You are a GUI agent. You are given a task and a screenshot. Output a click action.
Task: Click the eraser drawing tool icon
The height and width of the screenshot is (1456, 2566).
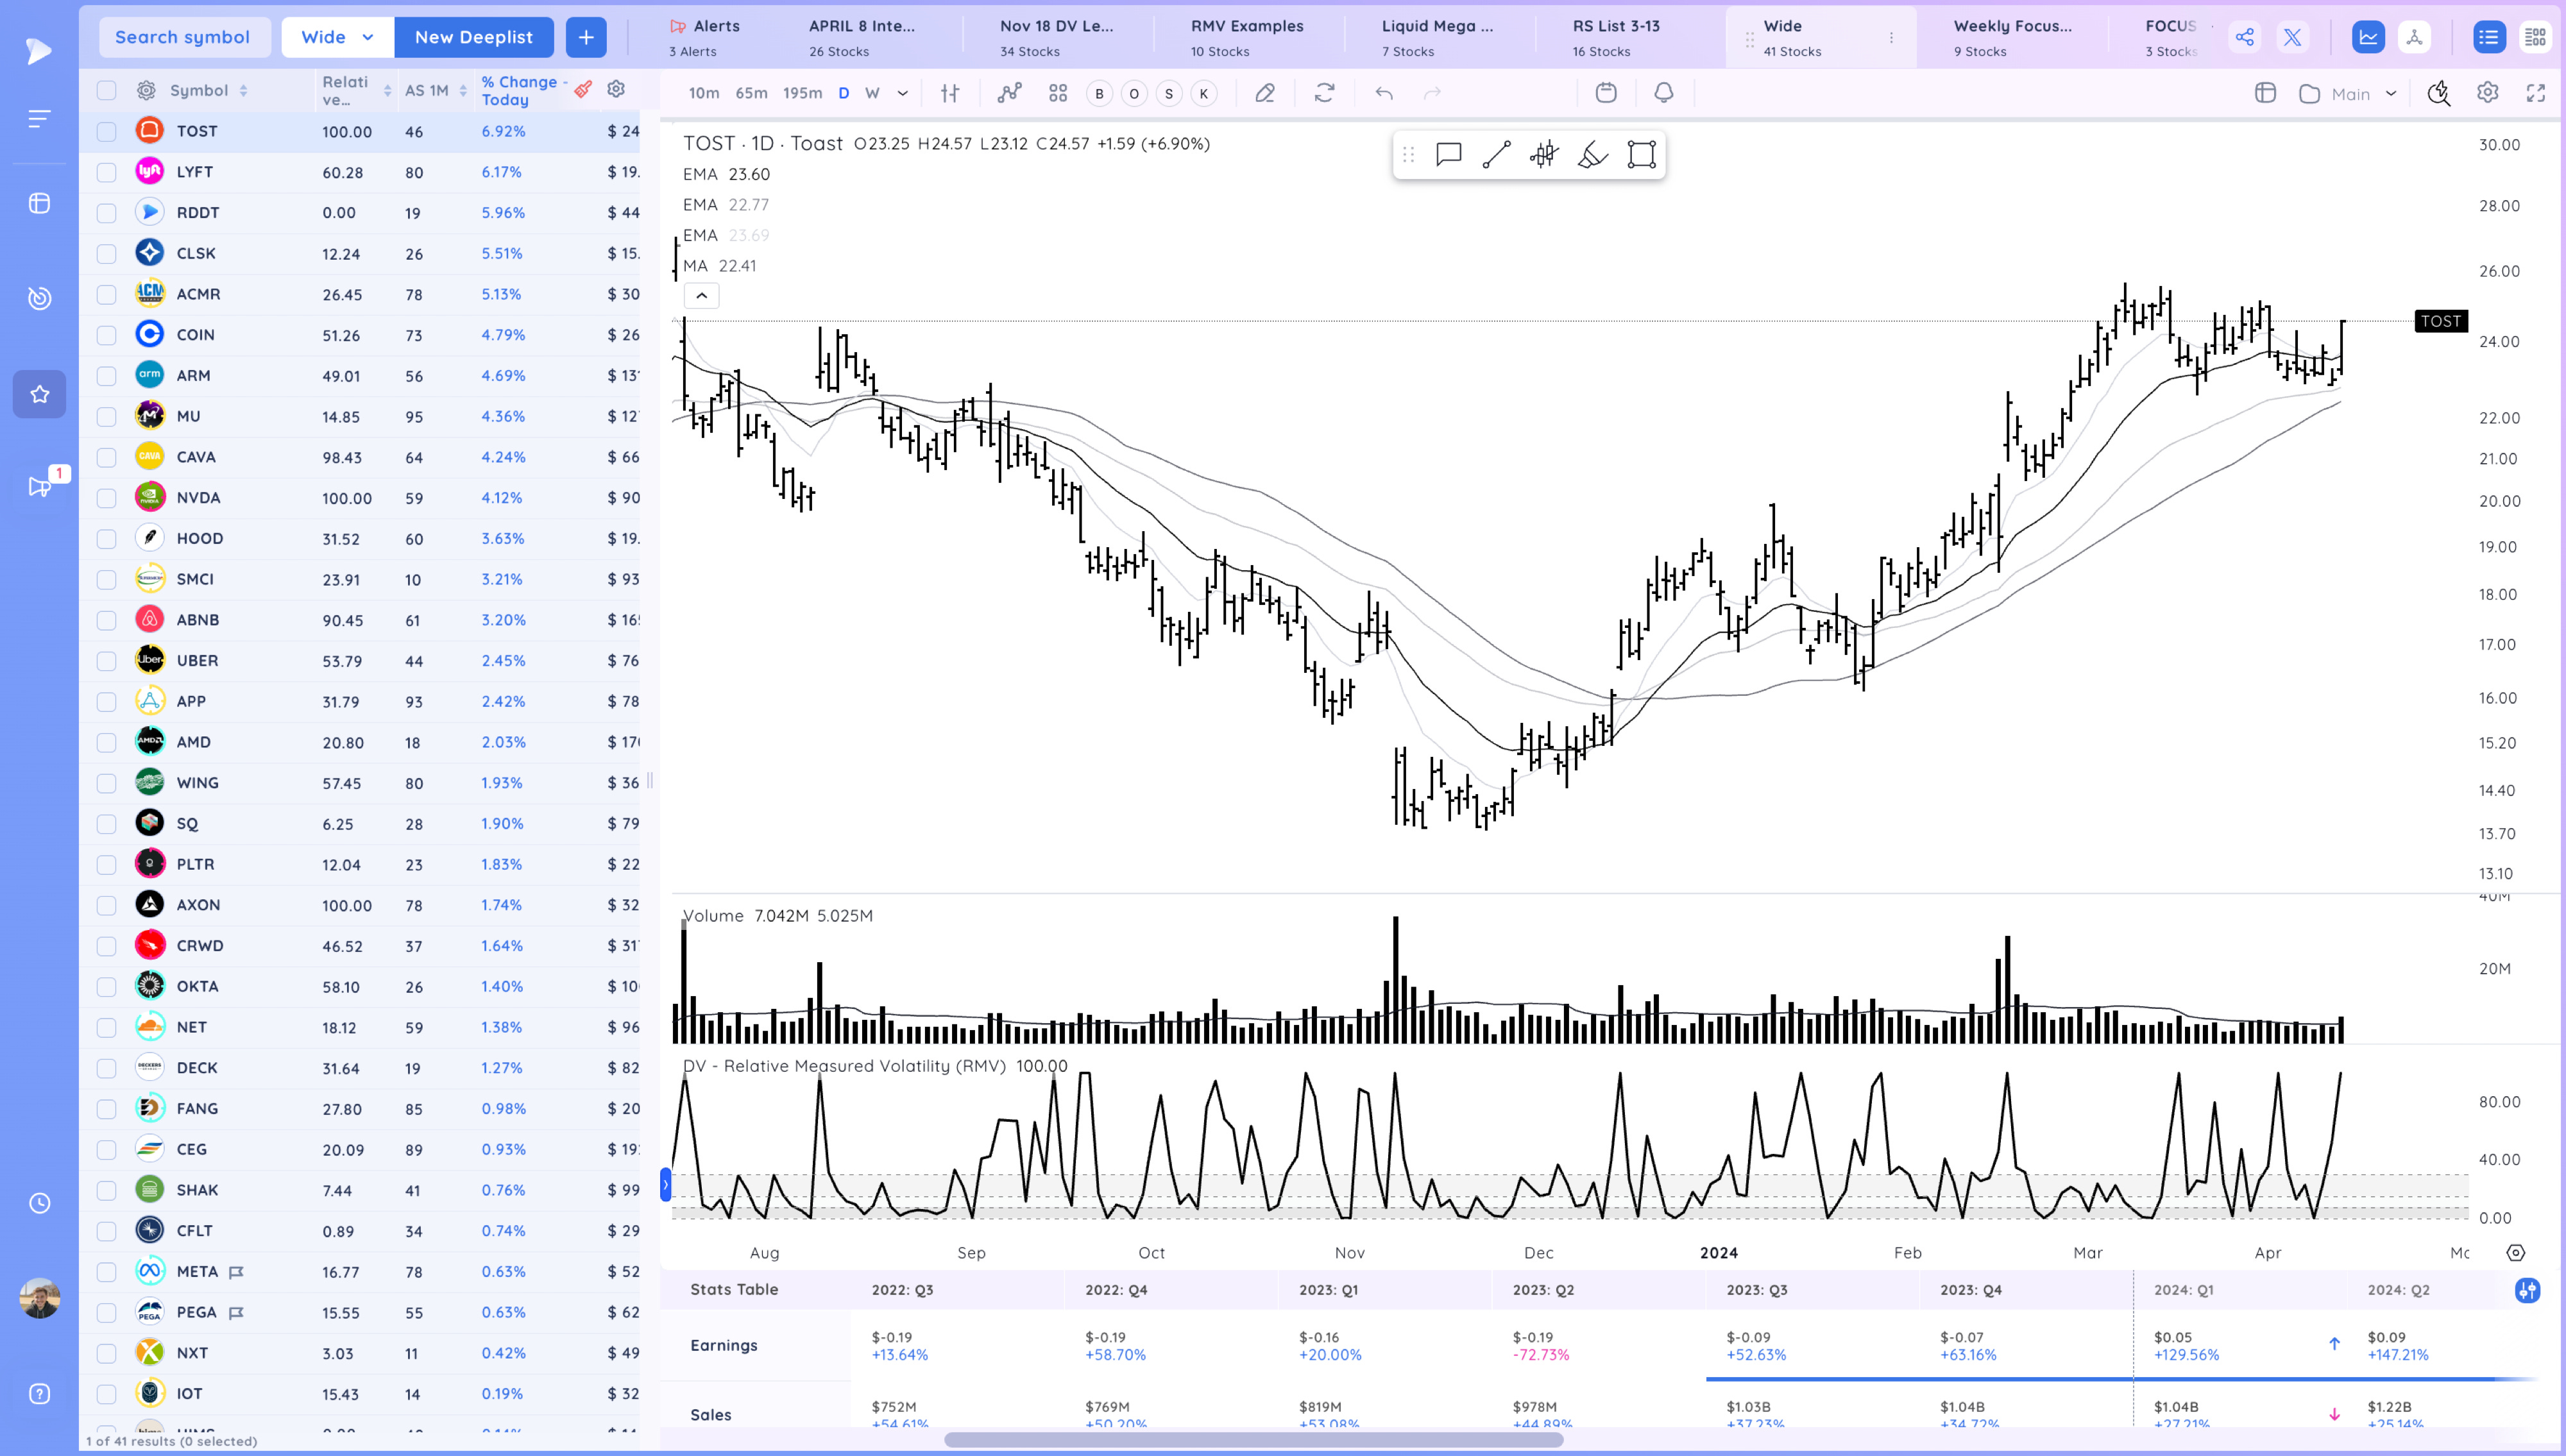[1265, 93]
